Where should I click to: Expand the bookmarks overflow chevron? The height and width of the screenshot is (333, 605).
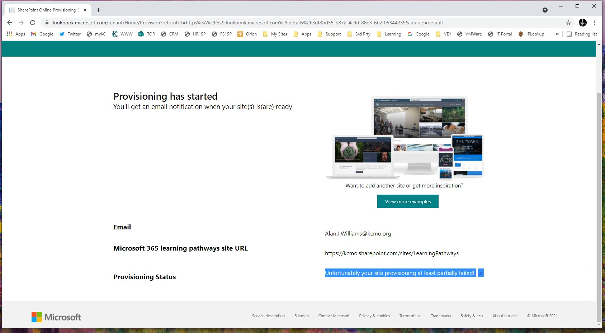click(557, 34)
